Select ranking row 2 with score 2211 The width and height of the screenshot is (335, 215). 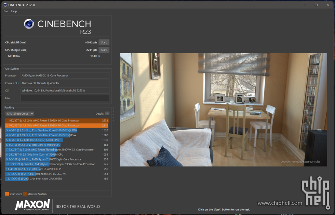pyautogui.click(x=57, y=126)
